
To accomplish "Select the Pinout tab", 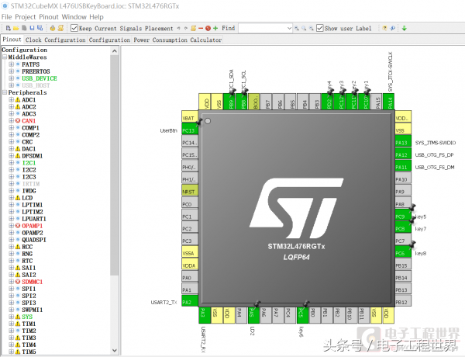I will click(12, 40).
